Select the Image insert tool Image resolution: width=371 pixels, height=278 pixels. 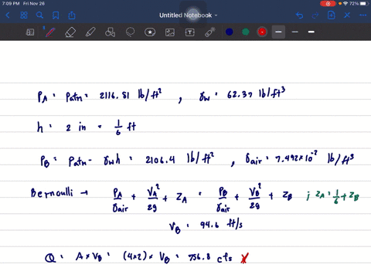(x=170, y=32)
